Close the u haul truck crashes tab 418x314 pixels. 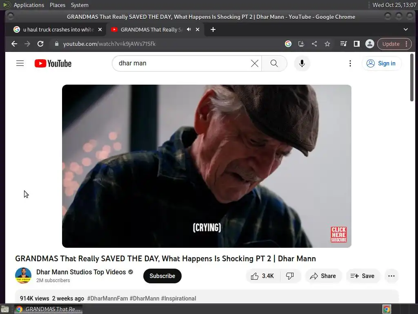point(100,29)
